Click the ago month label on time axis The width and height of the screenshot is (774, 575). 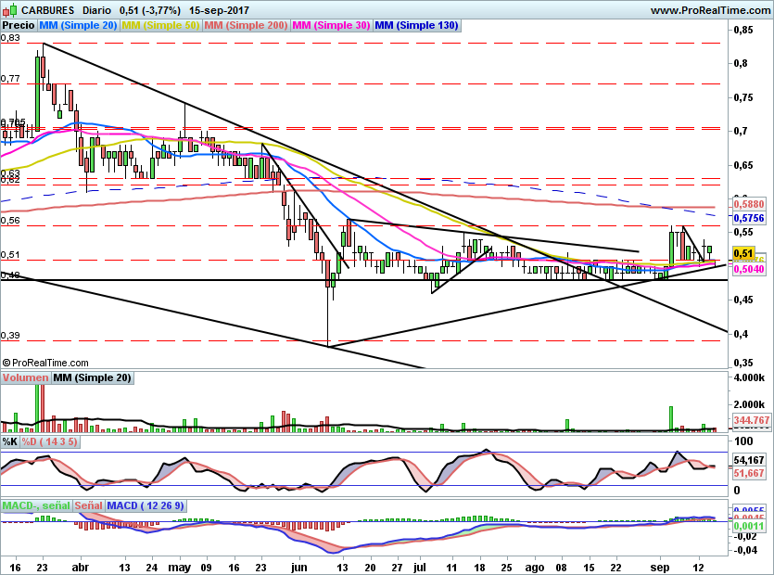tap(535, 567)
